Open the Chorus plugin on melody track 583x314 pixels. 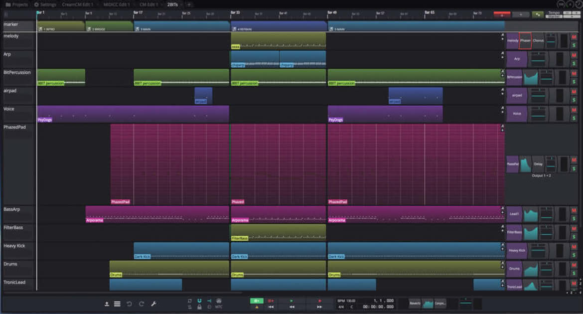click(538, 40)
